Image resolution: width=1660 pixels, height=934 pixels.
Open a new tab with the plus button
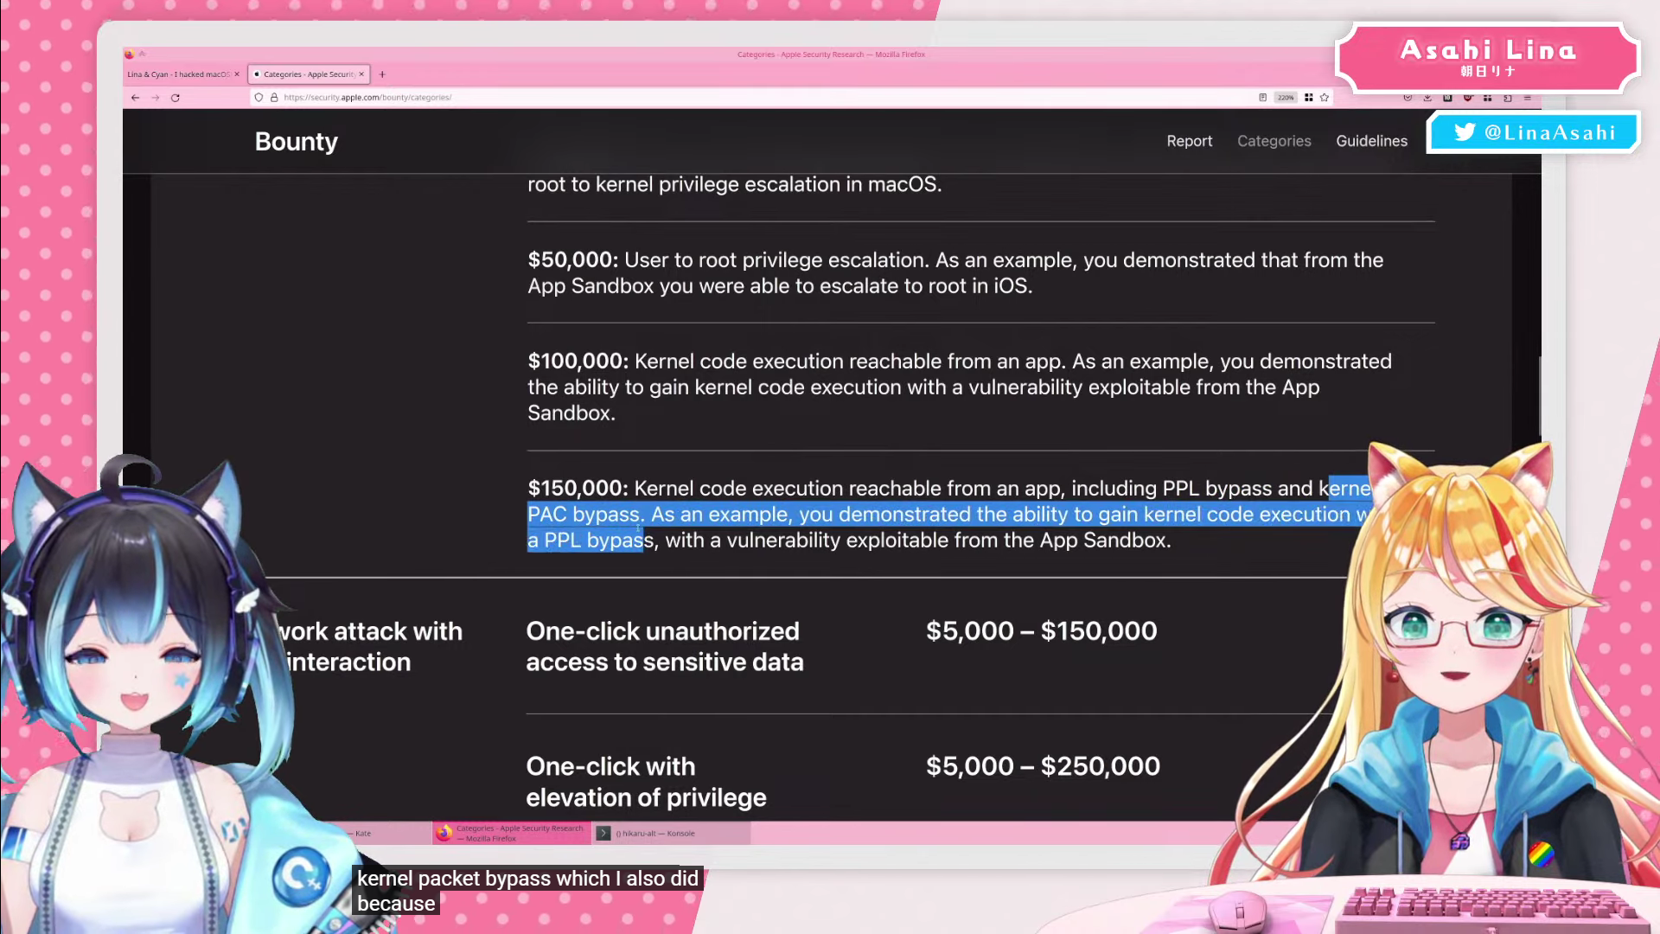pyautogui.click(x=381, y=74)
